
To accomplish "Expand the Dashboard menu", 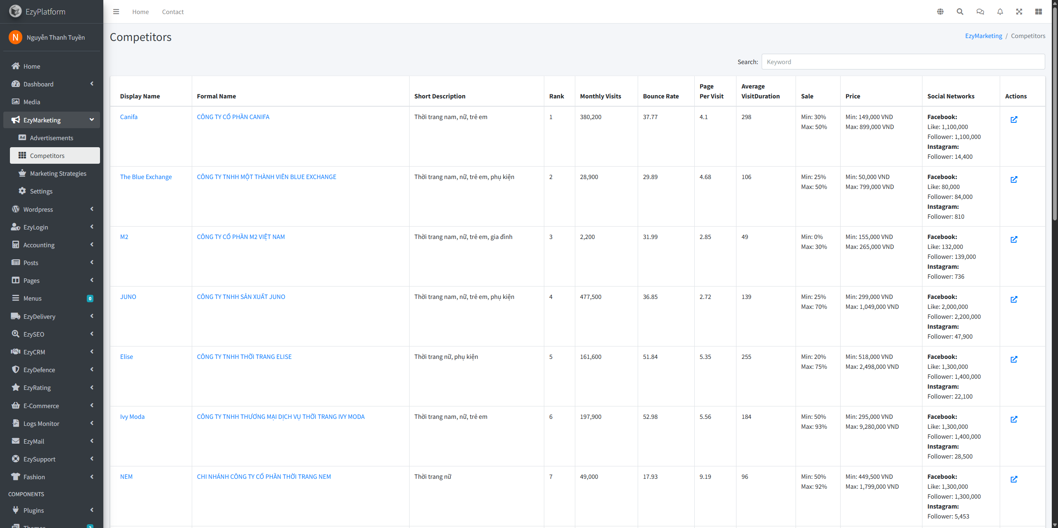I will 52,84.
